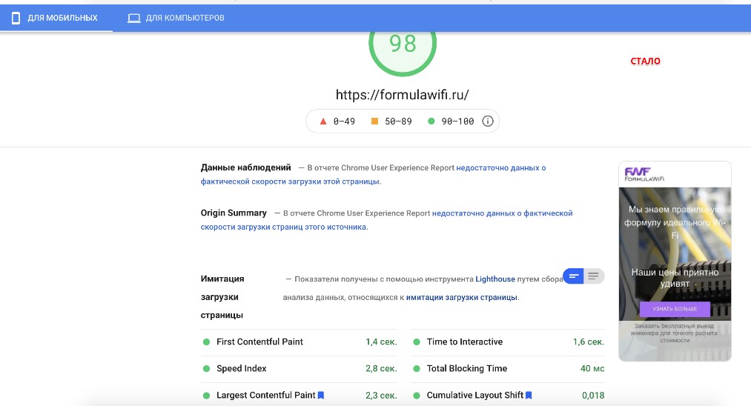The image size is (751, 406).
Task: Click the 2,8 сек. Speed Index value
Action: pos(381,369)
